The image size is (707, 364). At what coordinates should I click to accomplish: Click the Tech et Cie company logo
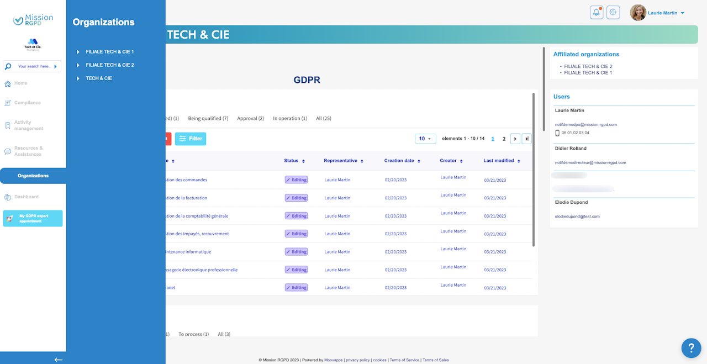click(x=33, y=44)
